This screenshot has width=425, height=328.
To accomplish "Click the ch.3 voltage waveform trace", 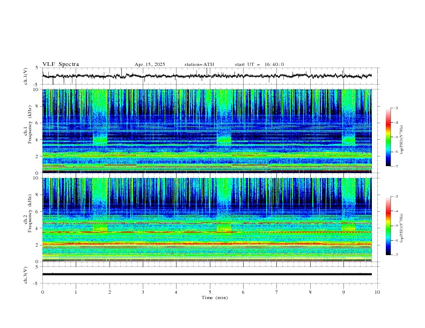I will [207, 274].
